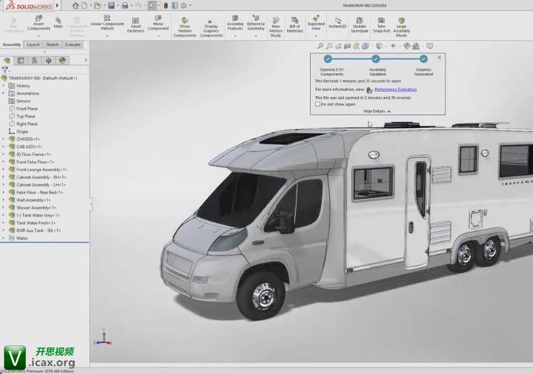Switch to the Evaluate tab
The width and height of the screenshot is (533, 374).
point(73,45)
